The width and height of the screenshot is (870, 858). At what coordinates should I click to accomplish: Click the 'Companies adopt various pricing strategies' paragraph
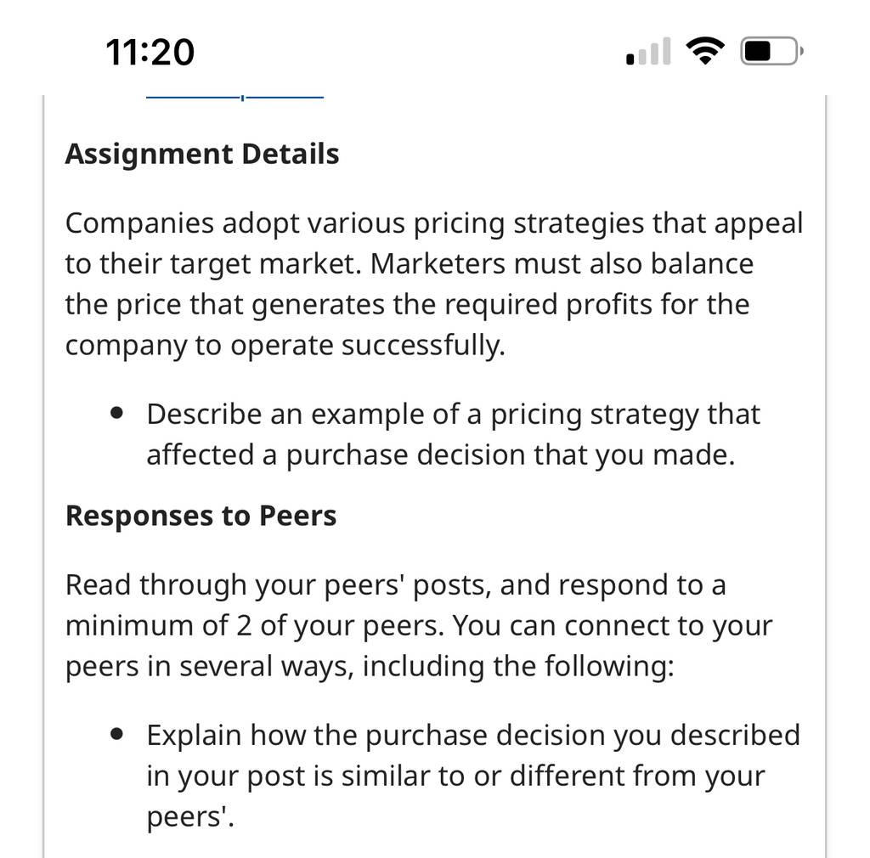434,284
